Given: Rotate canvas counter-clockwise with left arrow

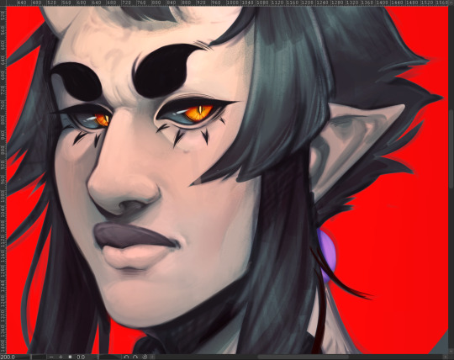Looking at the screenshot, I should (x=126, y=357).
